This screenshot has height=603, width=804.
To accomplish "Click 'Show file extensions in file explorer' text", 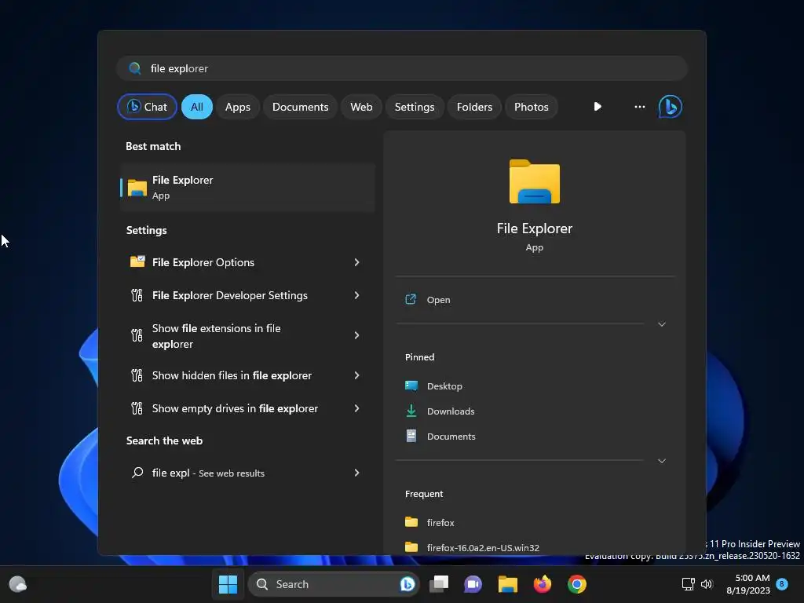I will tap(217, 336).
